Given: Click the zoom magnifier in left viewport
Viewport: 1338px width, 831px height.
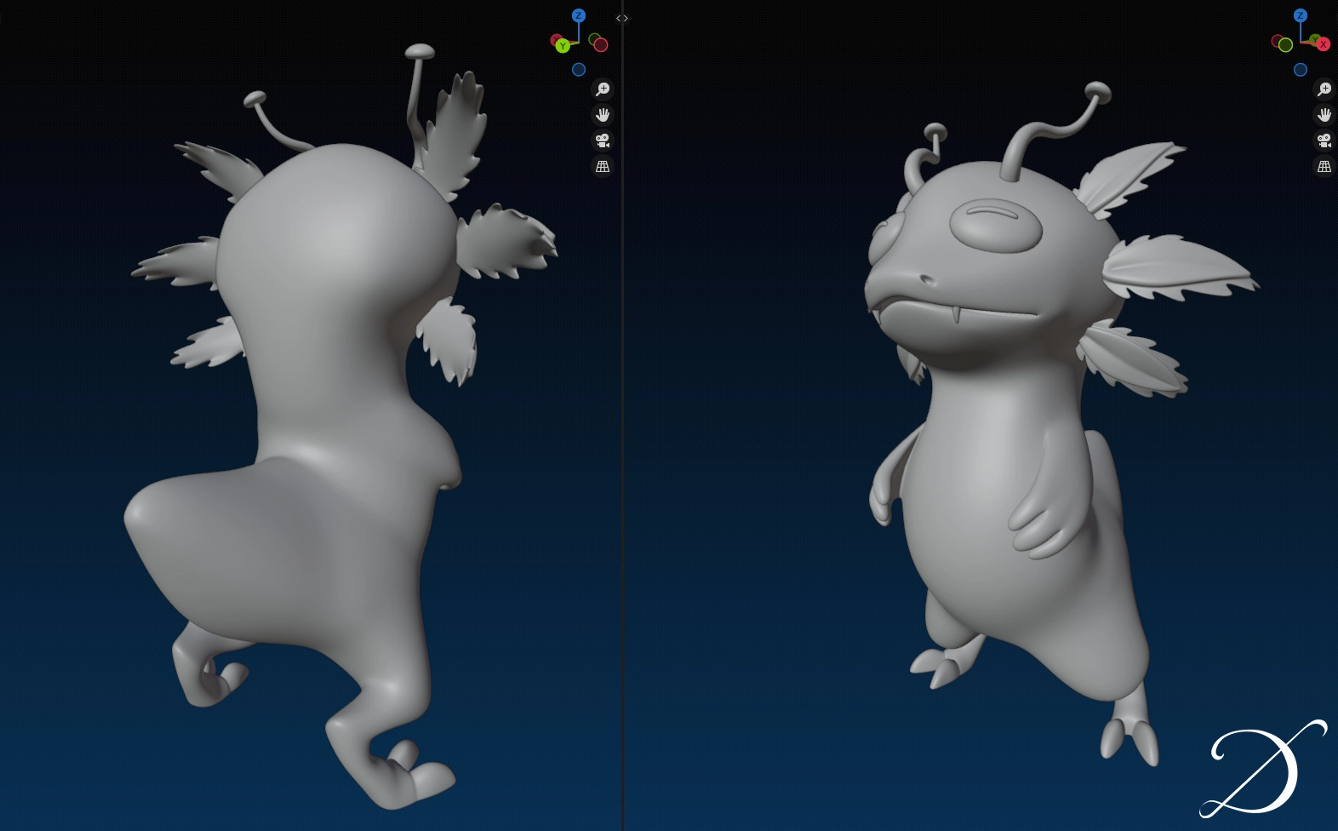Looking at the screenshot, I should pyautogui.click(x=603, y=89).
